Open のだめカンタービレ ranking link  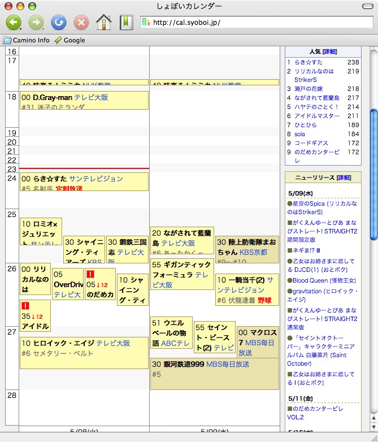click(x=317, y=156)
